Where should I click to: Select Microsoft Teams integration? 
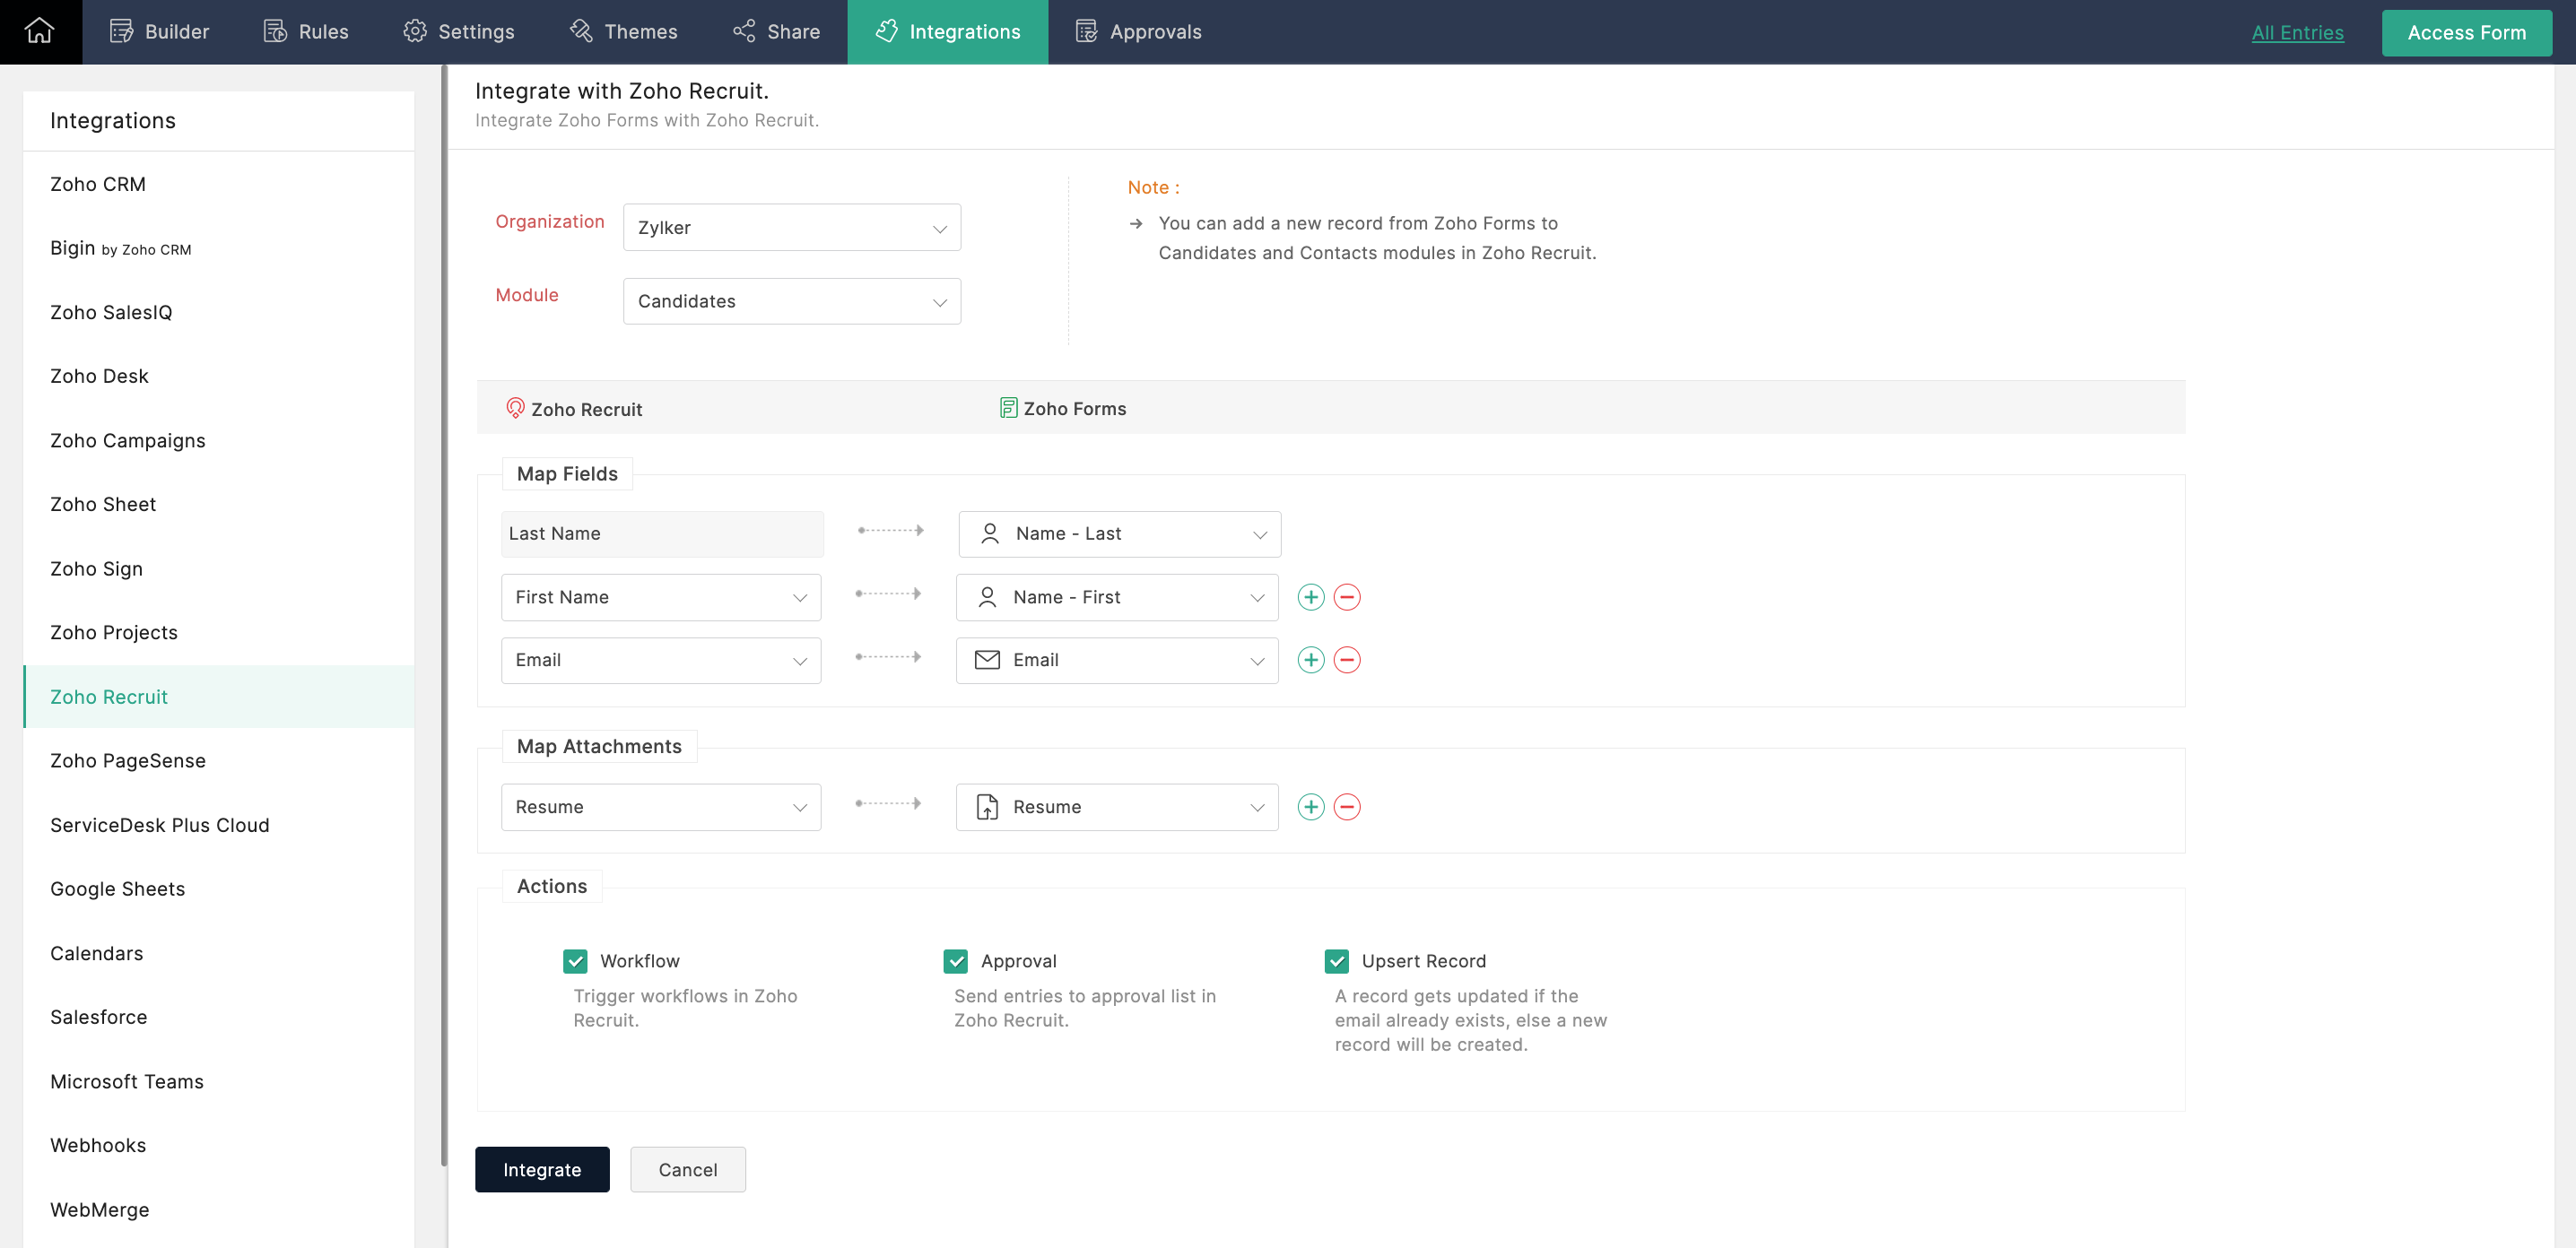pyautogui.click(x=219, y=1081)
